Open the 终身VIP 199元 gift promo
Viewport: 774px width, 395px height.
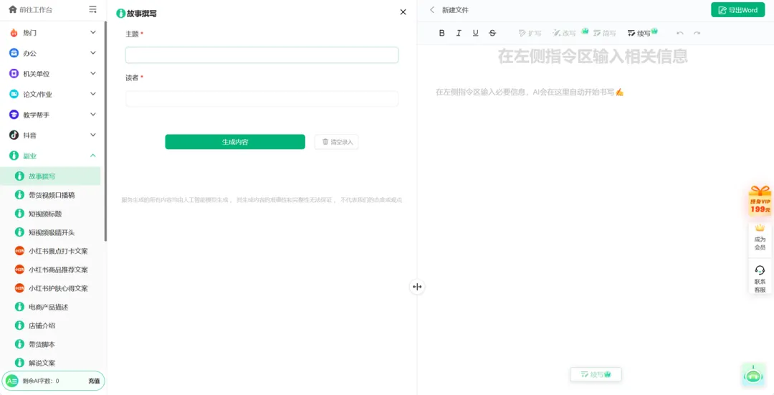[760, 201]
